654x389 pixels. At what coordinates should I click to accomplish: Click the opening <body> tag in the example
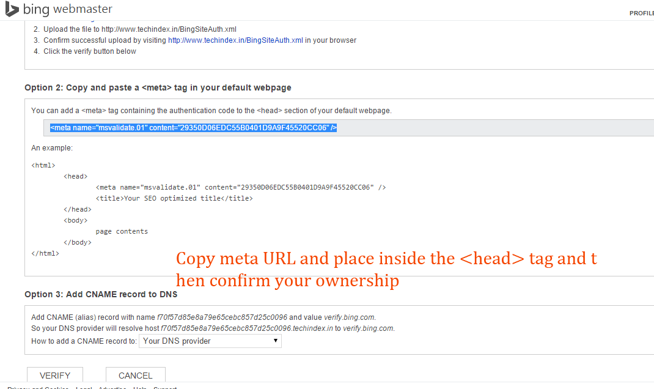click(76, 220)
